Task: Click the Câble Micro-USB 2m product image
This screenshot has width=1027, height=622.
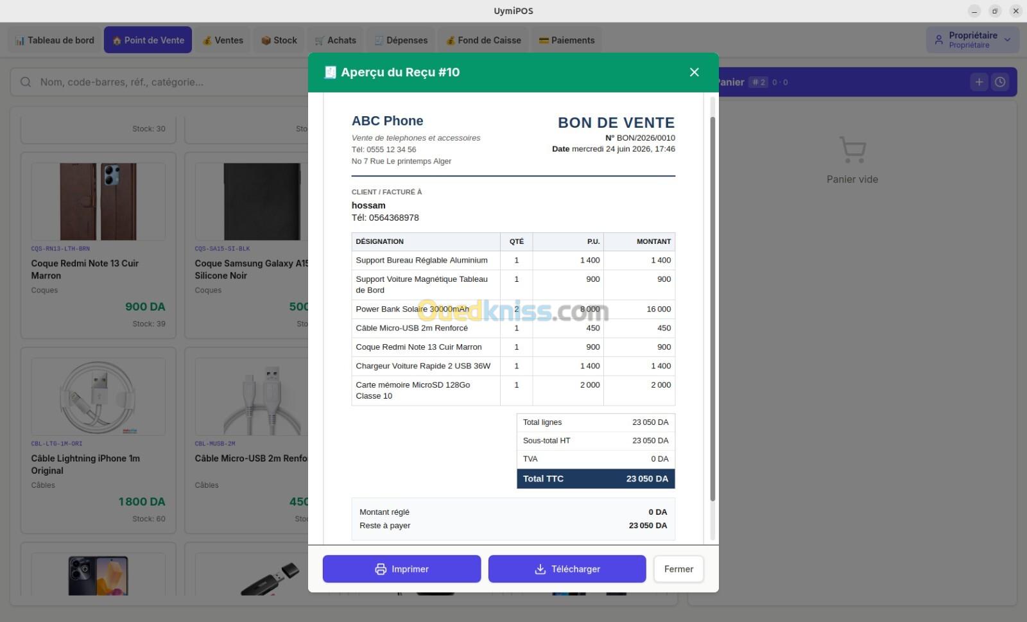Action: (x=262, y=397)
